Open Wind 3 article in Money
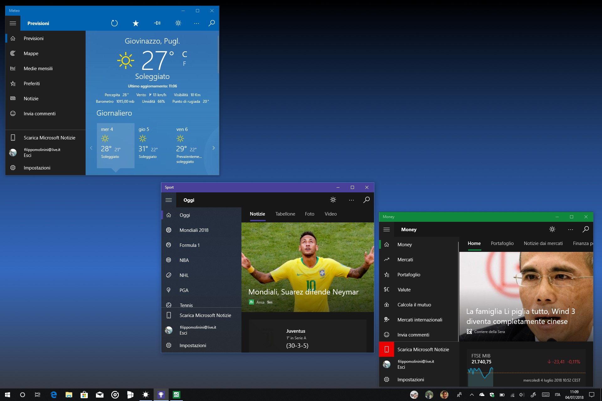 click(526, 297)
